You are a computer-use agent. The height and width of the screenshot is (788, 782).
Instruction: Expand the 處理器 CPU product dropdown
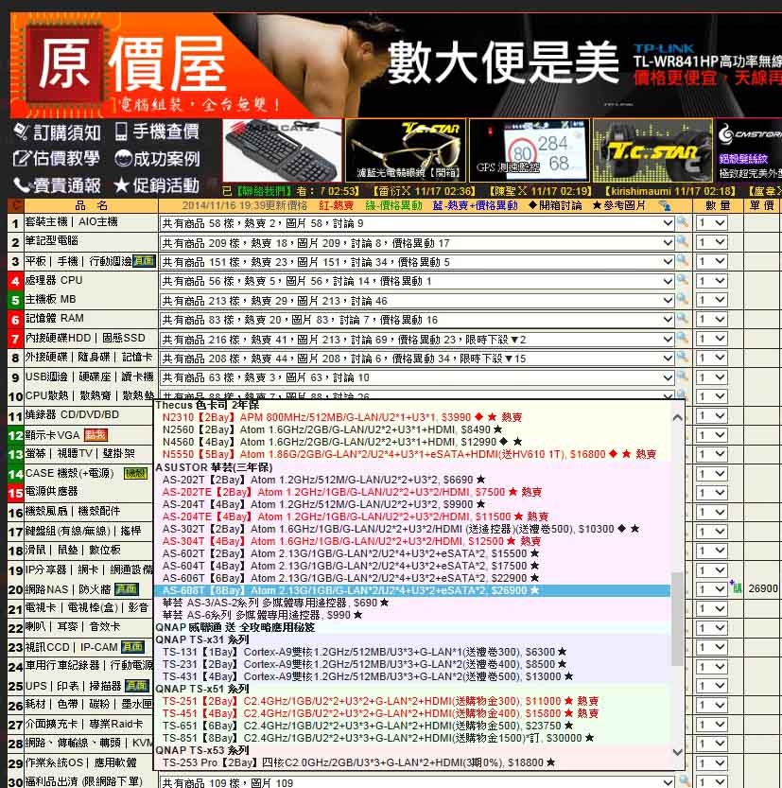click(x=417, y=281)
